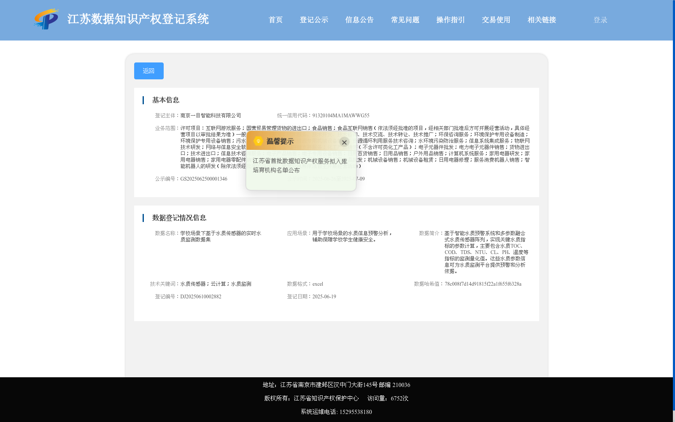Screen dimensions: 675x422
Task: Open the 操作指引 menu item
Action: click(451, 20)
